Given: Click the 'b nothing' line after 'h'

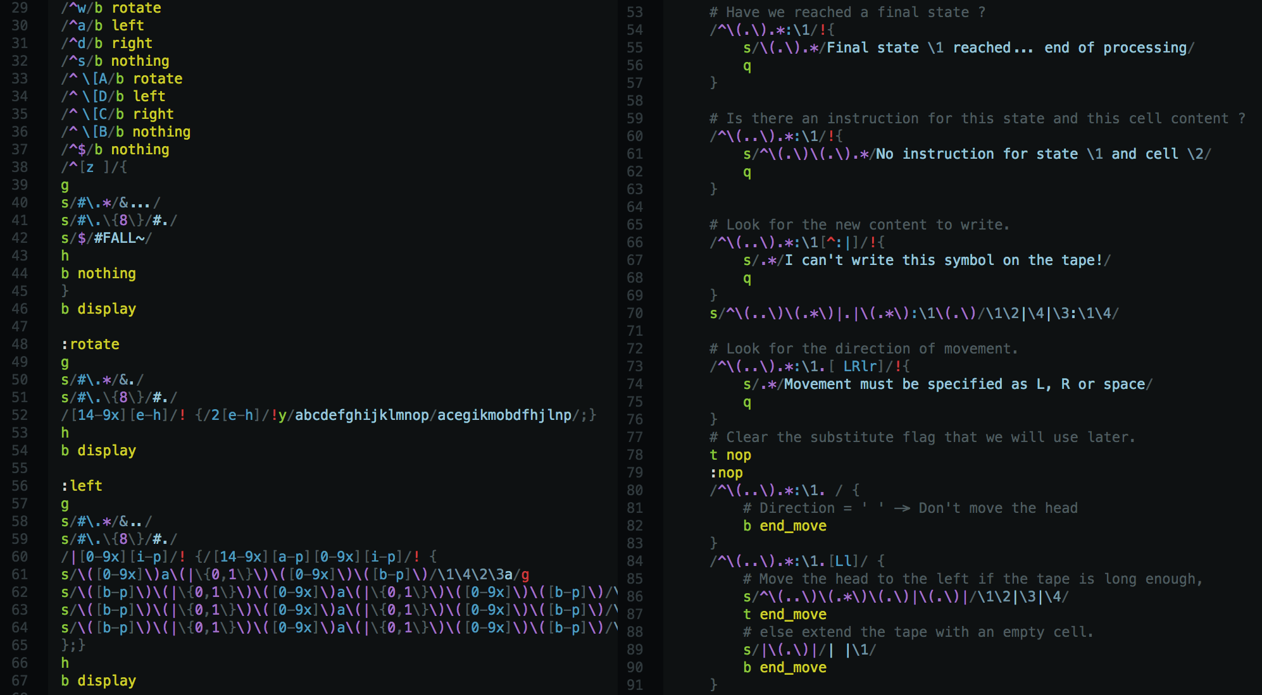Looking at the screenshot, I should tap(98, 273).
